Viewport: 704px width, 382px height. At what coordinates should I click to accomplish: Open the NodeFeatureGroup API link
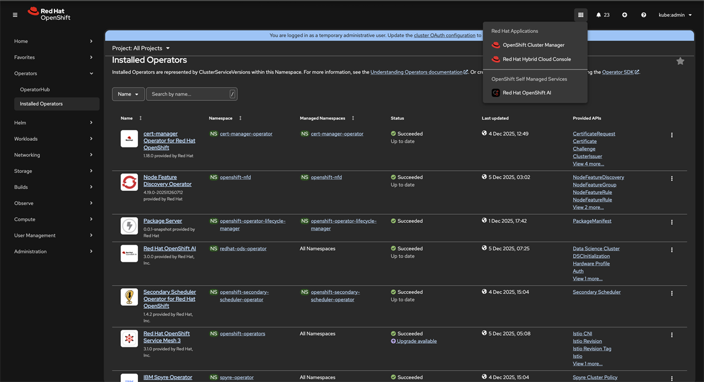point(594,185)
